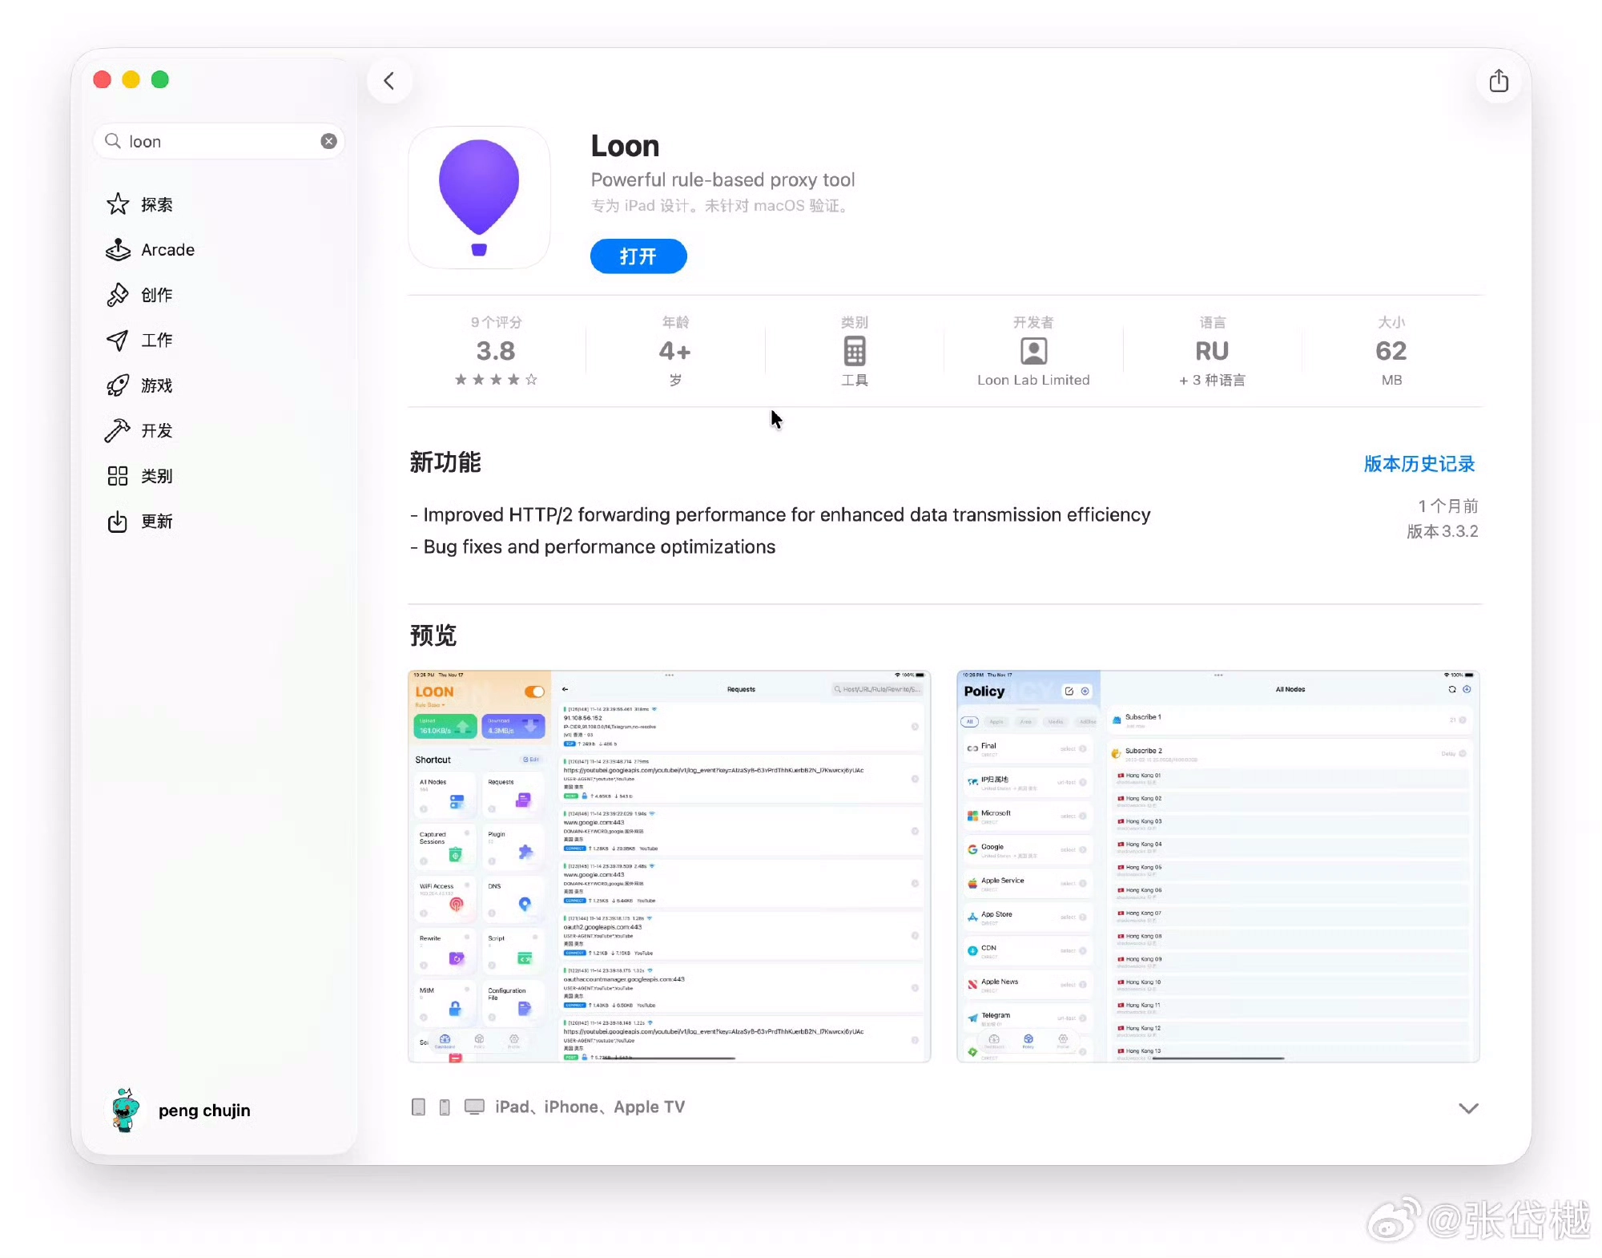Open the Policy preview screenshot
The width and height of the screenshot is (1602, 1258).
click(x=1218, y=866)
